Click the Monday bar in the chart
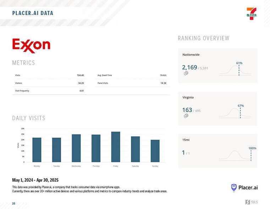Screen dimensions: 270x209 click(x=37, y=150)
